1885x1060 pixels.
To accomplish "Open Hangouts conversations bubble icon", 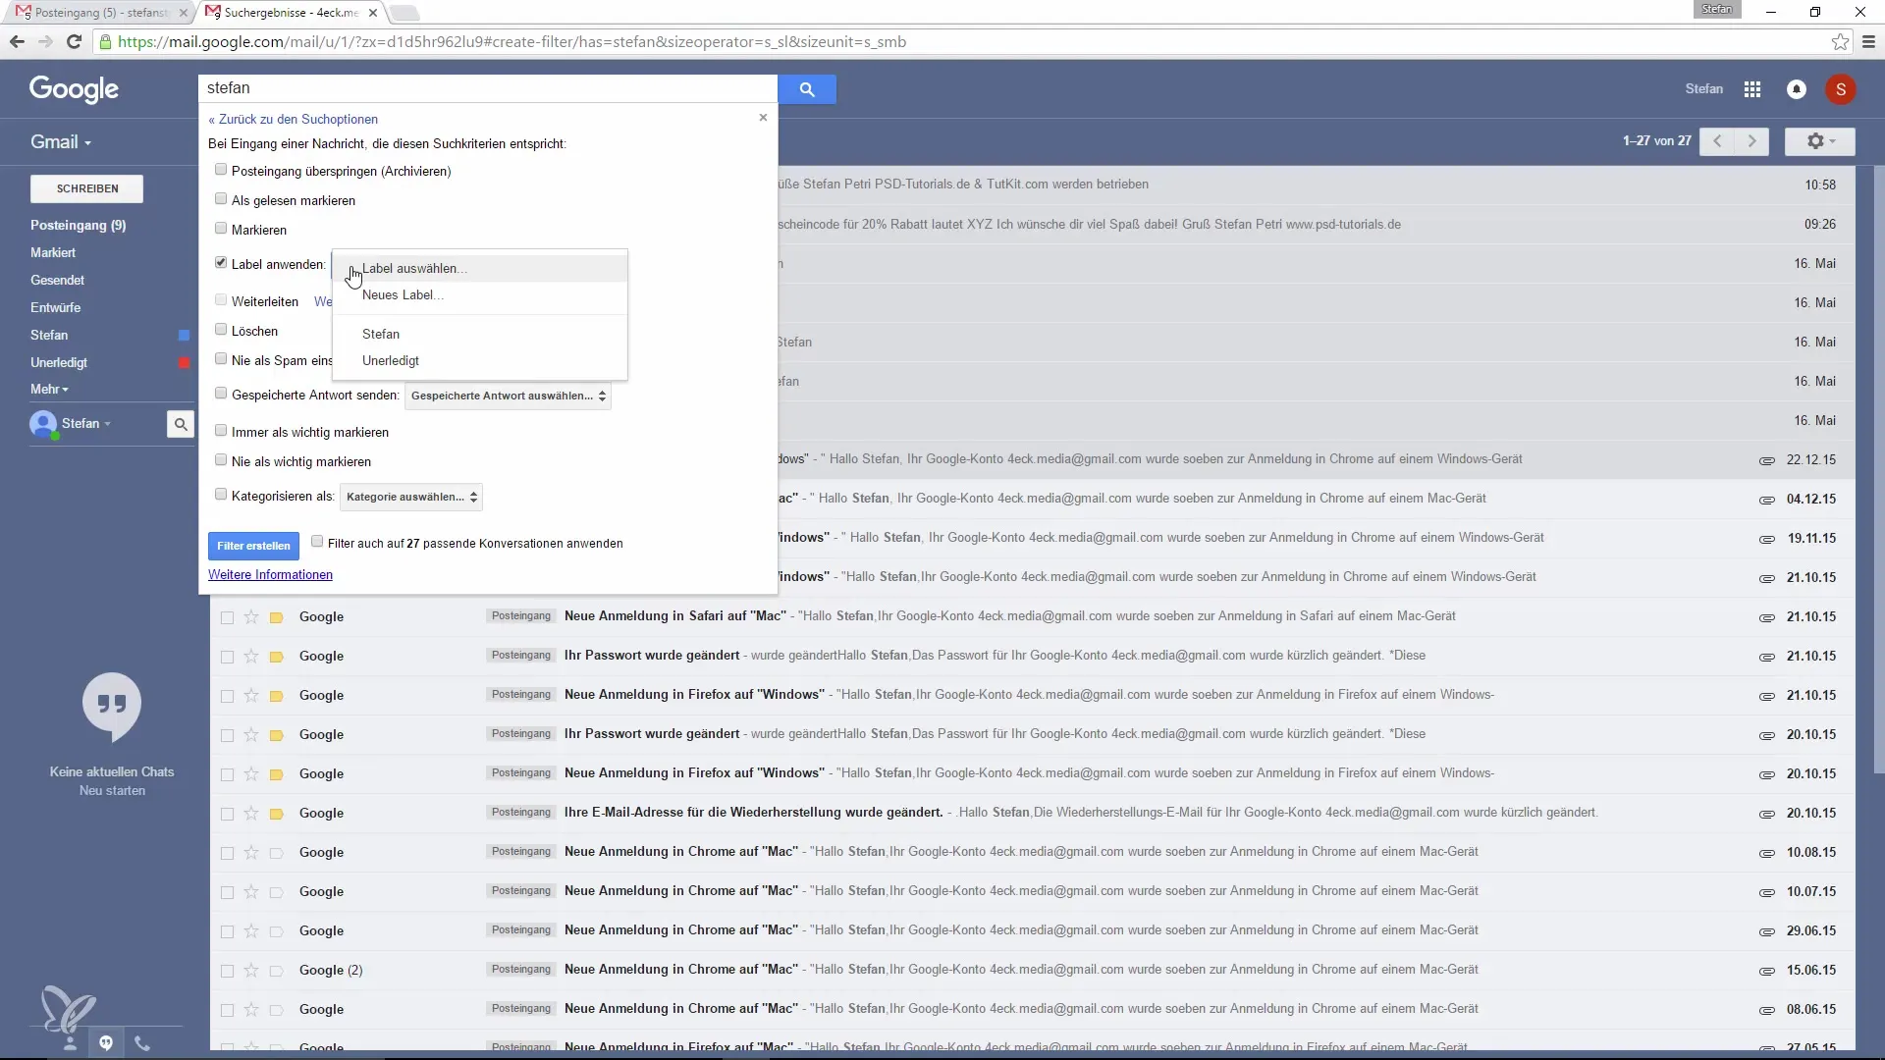I will pyautogui.click(x=106, y=1043).
